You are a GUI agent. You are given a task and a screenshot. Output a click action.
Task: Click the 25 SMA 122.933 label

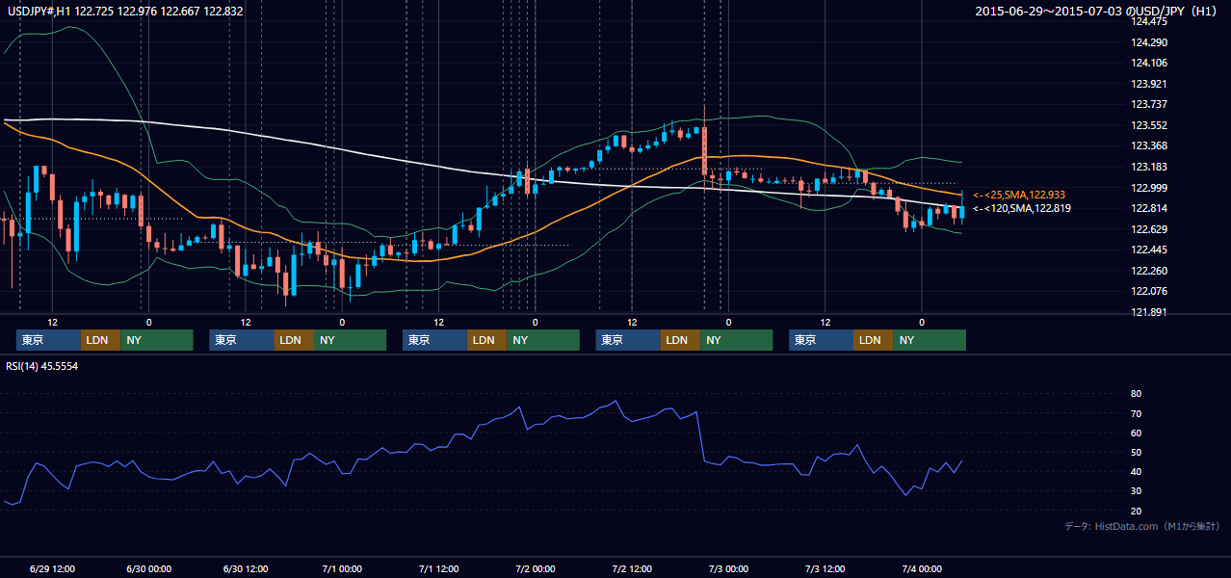tap(1021, 195)
